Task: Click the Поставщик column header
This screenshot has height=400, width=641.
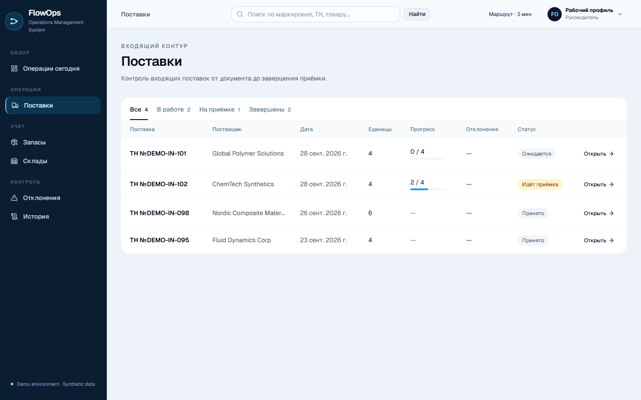Action: coord(227,129)
